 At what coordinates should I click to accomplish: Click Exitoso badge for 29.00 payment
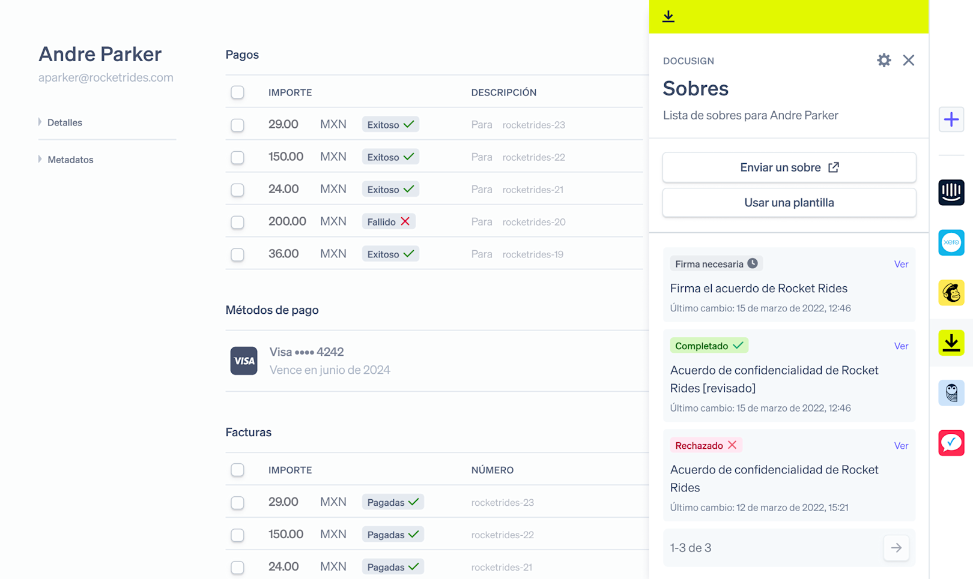click(x=390, y=124)
